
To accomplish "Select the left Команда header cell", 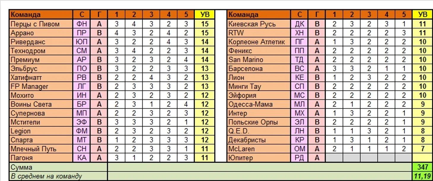I will coord(41,14).
